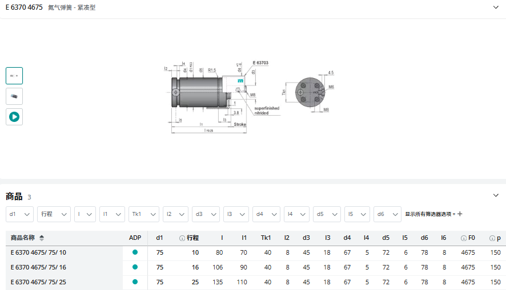Click info icon next to p header
Image resolution: width=506 pixels, height=290 pixels.
point(492,238)
